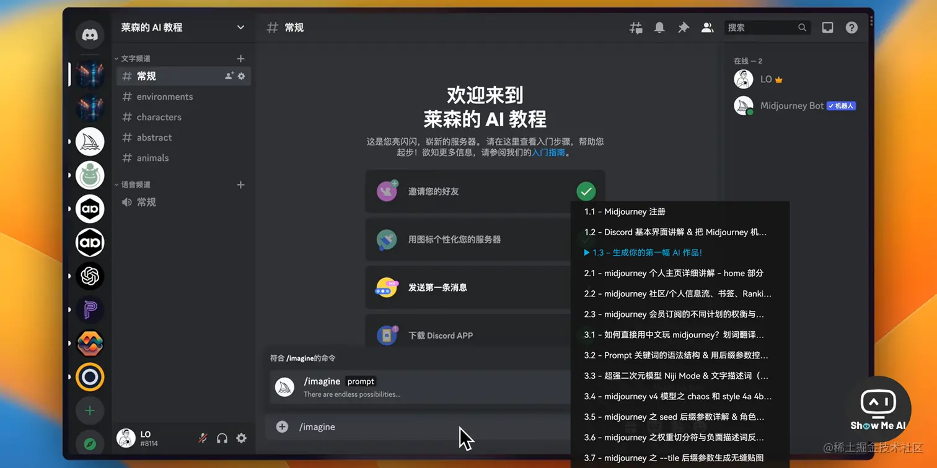Edit 常规 channel settings gear
This screenshot has height=468, width=937.
coord(242,76)
